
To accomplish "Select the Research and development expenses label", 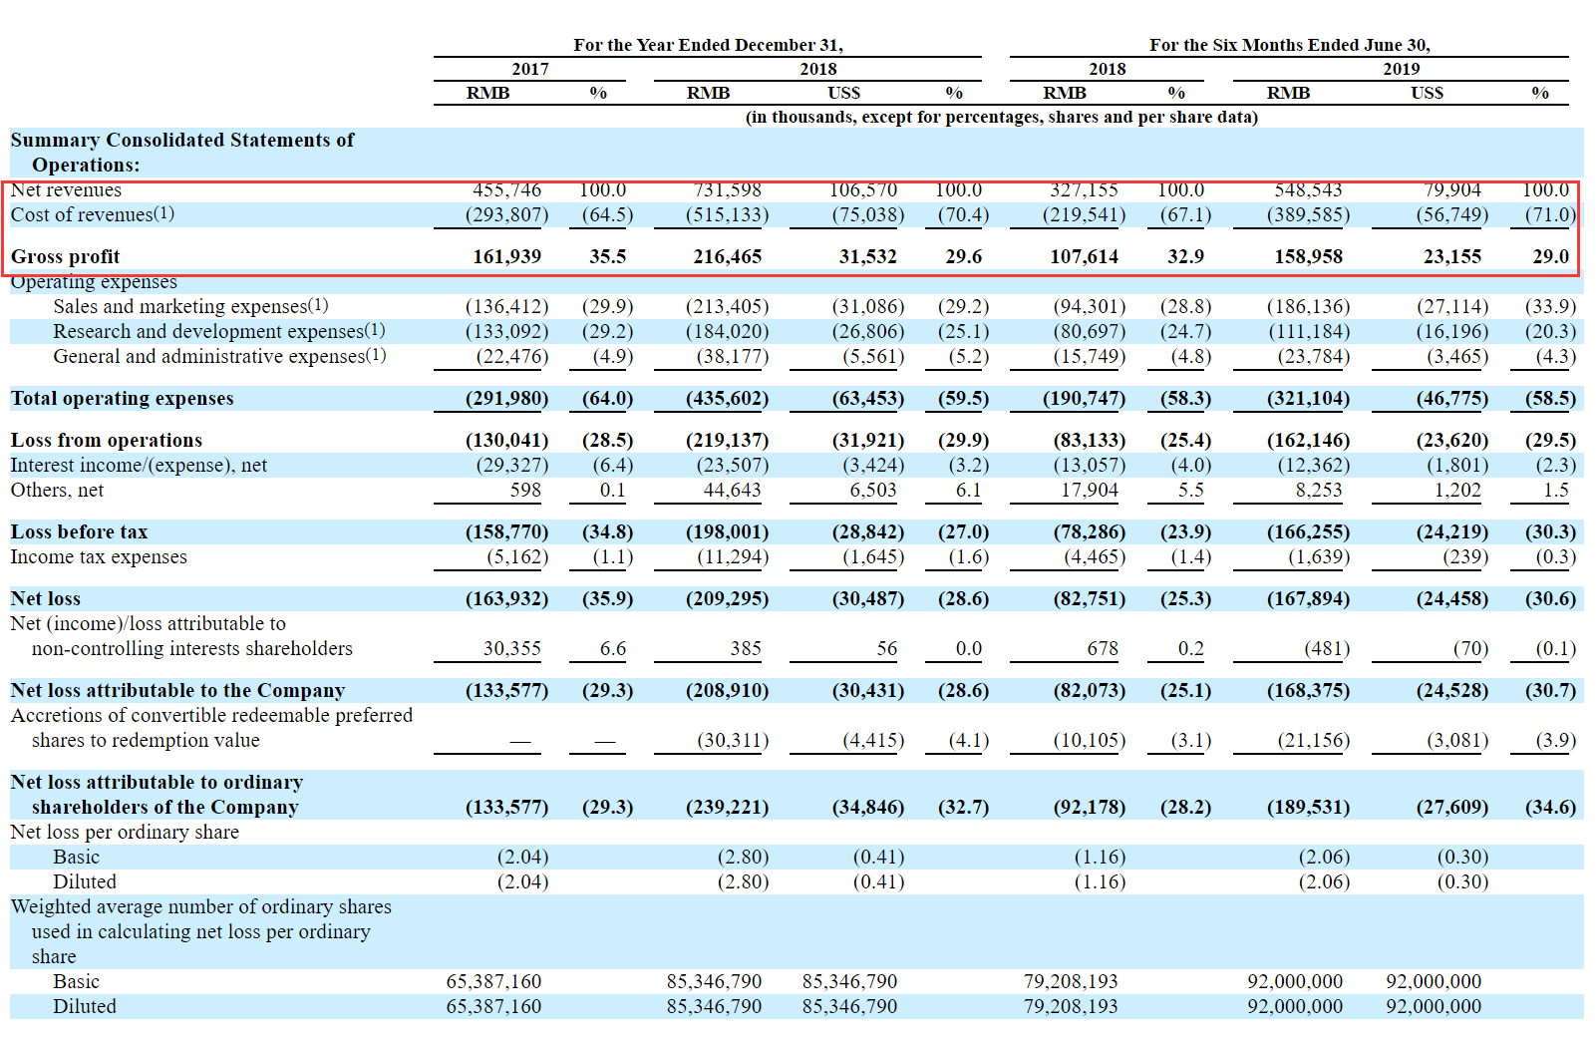I will 218,331.
